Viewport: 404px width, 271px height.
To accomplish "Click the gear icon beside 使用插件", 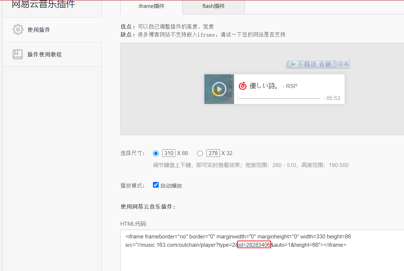I will [x=18, y=30].
